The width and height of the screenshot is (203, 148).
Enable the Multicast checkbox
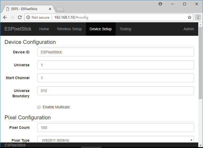[x=39, y=107]
